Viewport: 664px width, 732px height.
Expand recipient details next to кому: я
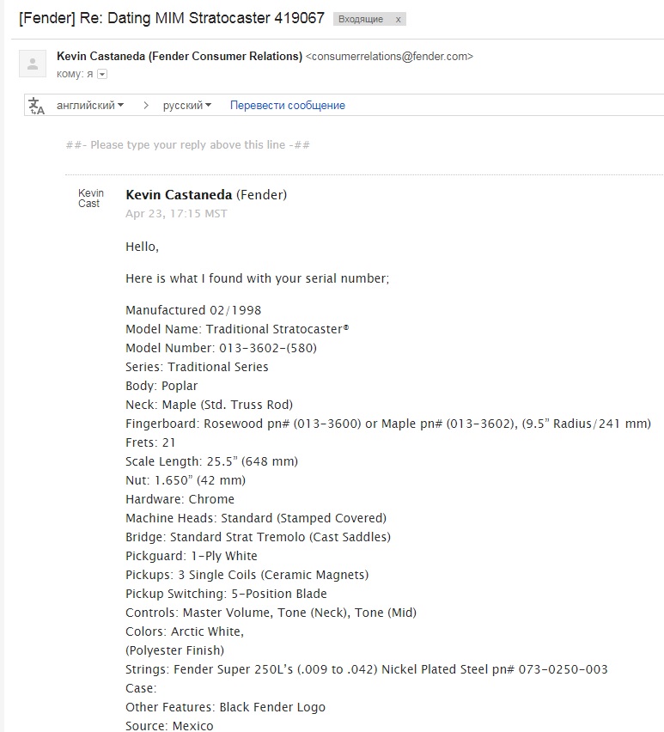click(102, 74)
